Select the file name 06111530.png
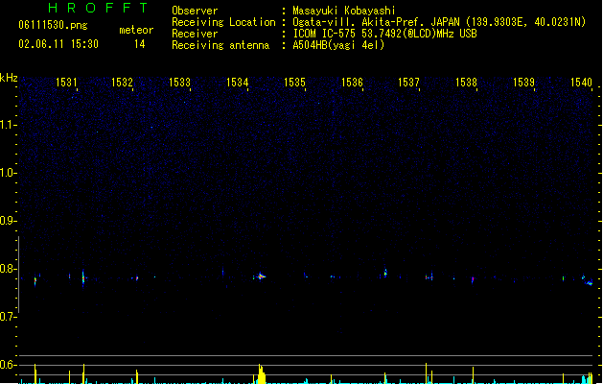Viewport: 603px width, 384px height. (53, 25)
